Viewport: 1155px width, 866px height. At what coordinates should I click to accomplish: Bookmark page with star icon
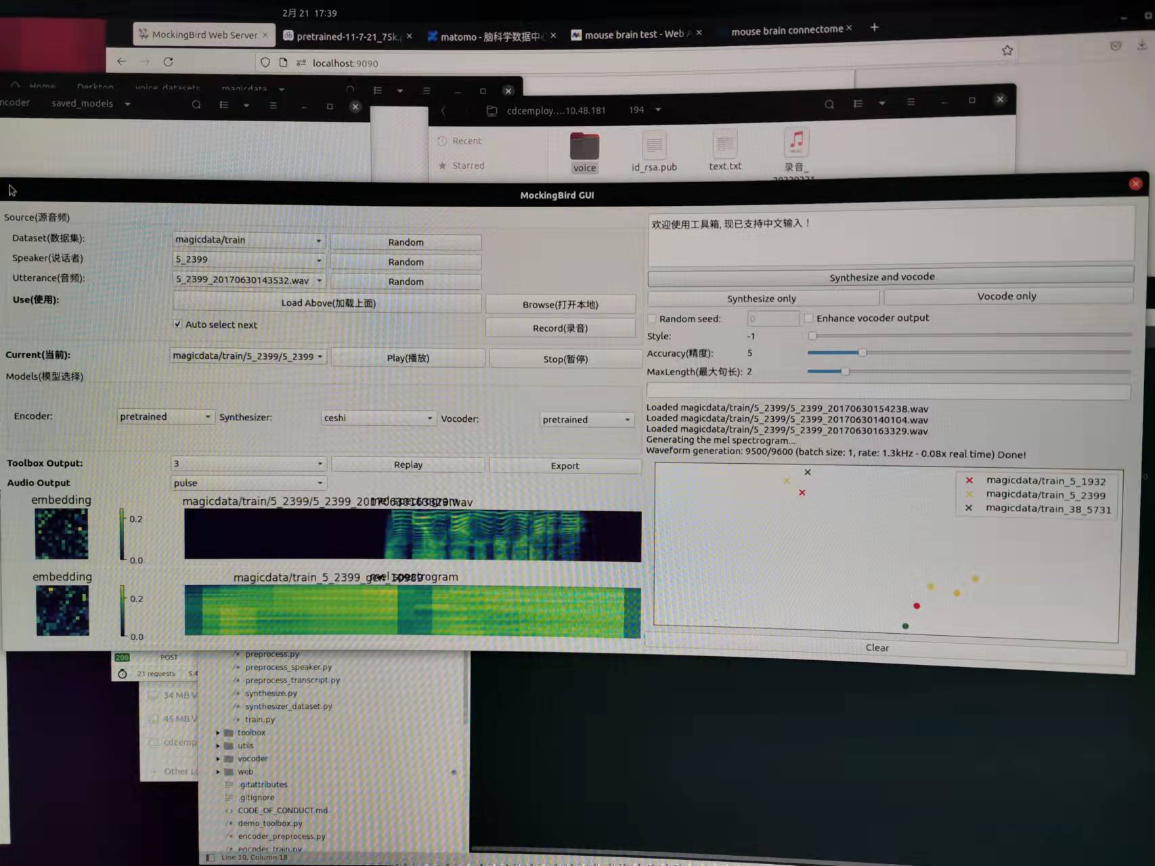pyautogui.click(x=1007, y=50)
